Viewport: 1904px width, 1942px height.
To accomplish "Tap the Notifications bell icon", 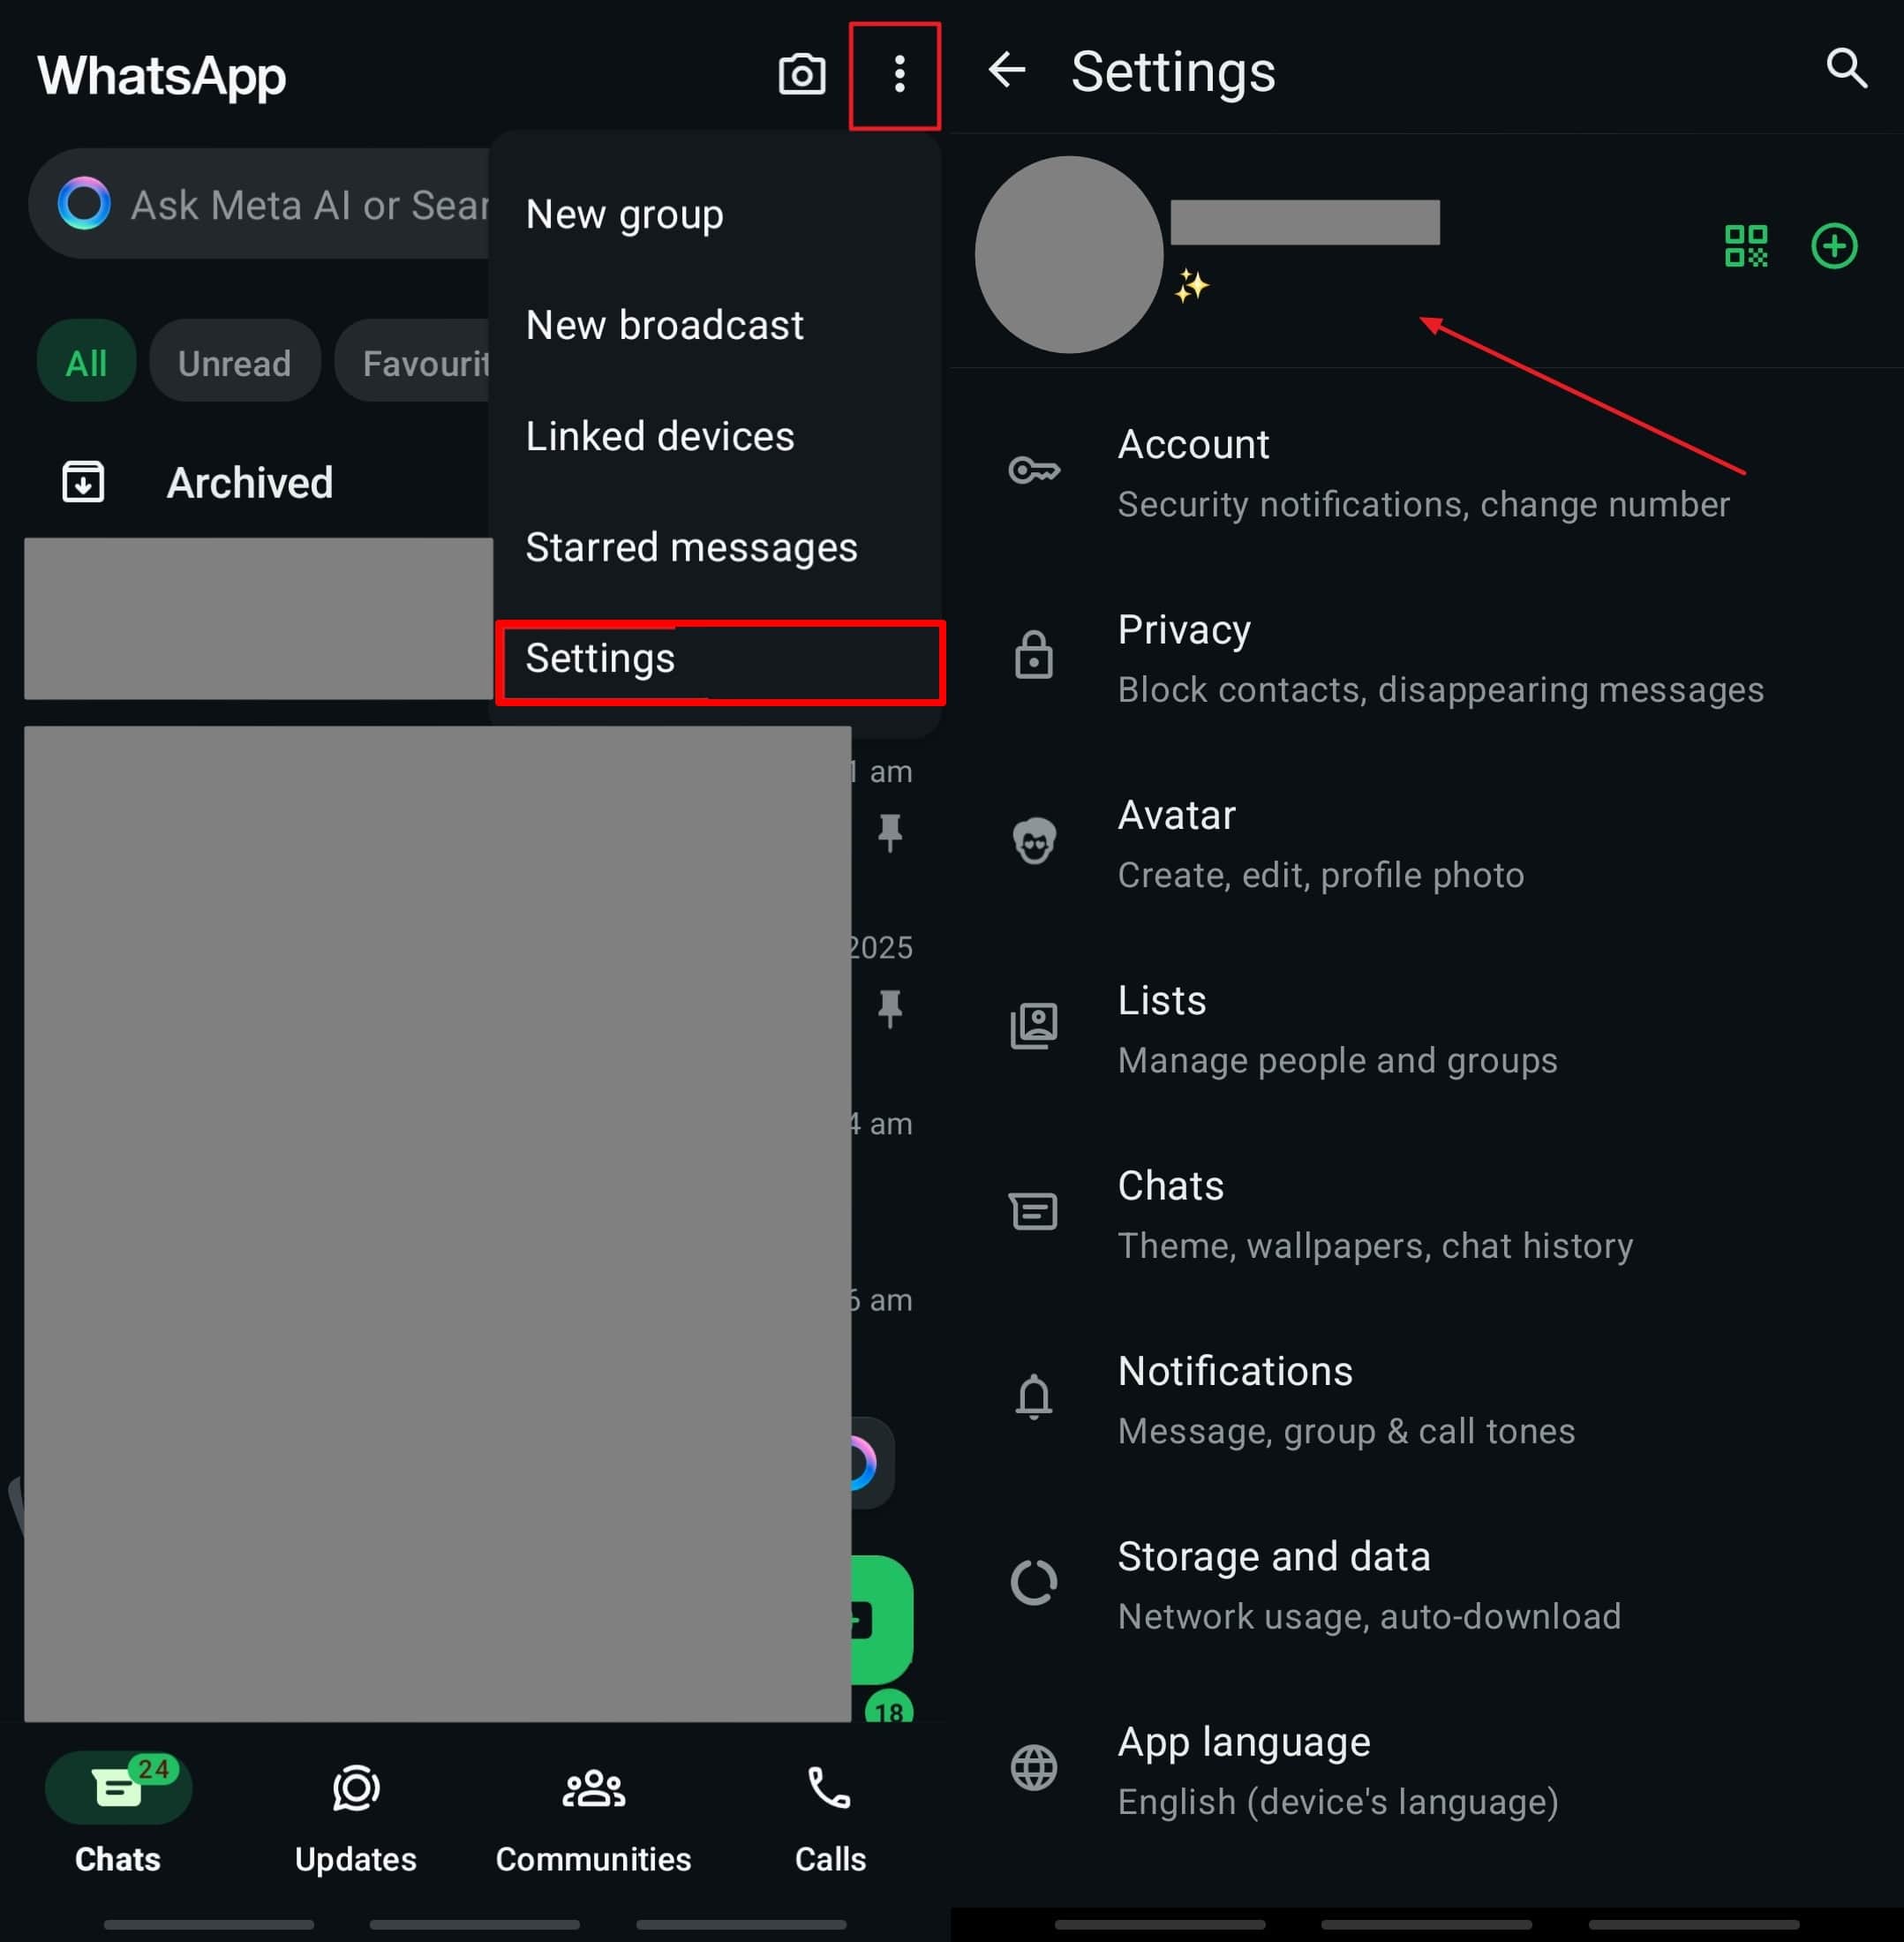I will coord(1034,1397).
